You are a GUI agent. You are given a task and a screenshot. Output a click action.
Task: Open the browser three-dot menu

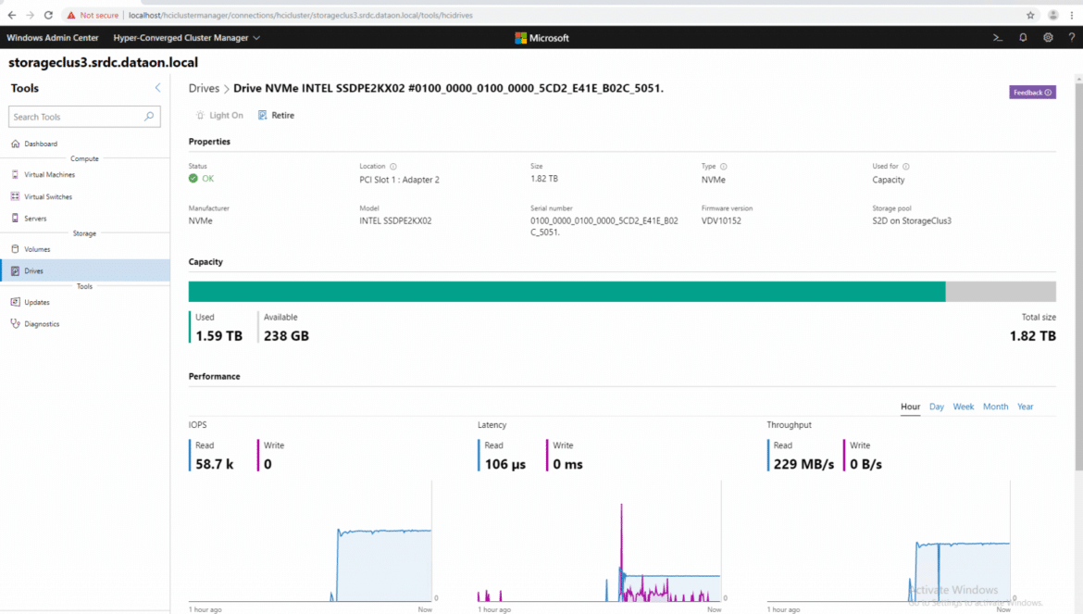pos(1072,15)
